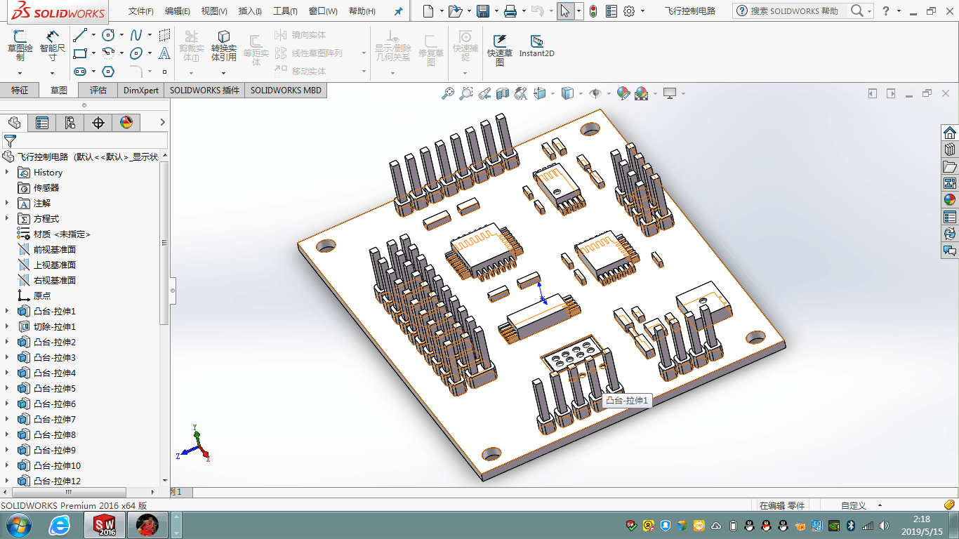The image size is (959, 539).
Task: Expand the History tree node
Action: [x=8, y=172]
